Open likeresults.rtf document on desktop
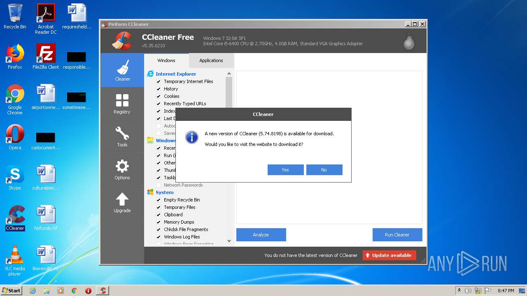Viewport: 527px width, 296px height. [46, 258]
